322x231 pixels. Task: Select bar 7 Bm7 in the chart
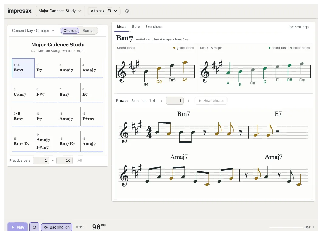click(x=69, y=92)
